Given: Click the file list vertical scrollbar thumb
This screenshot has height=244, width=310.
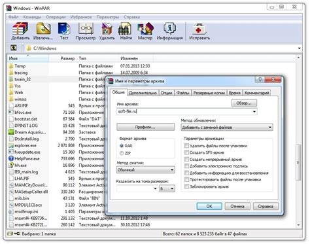Looking at the screenshot, I should [x=298, y=162].
